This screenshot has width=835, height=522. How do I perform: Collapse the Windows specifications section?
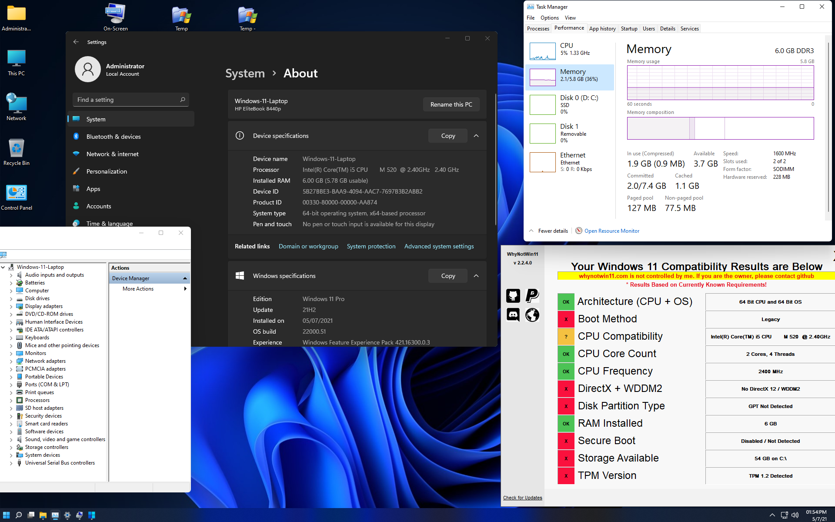[x=476, y=276]
